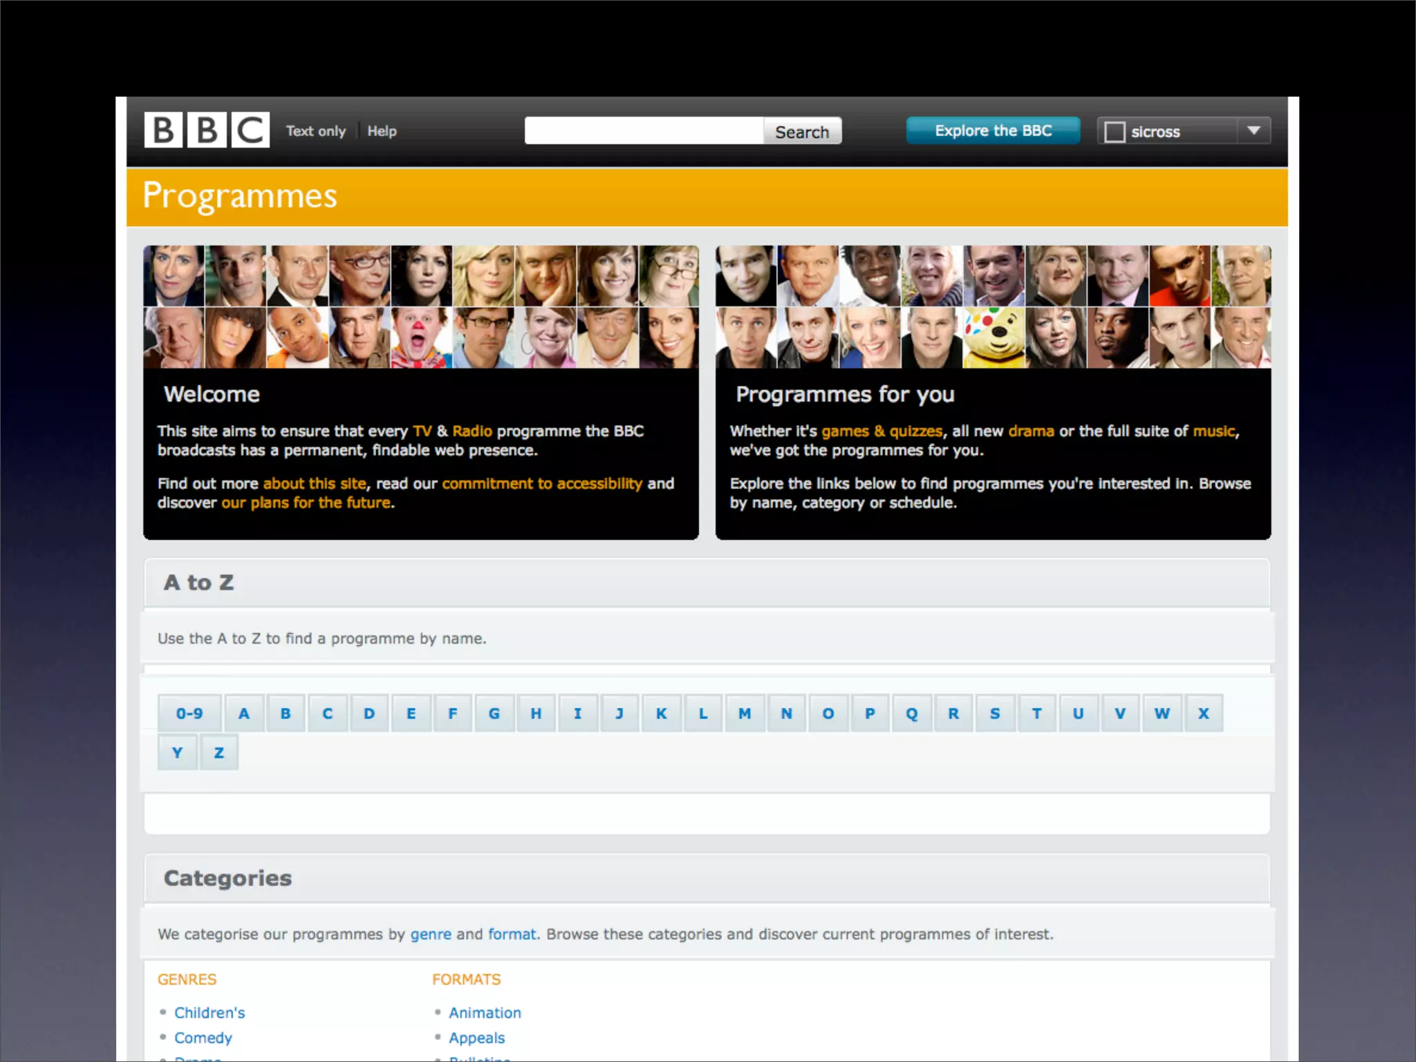Select letter S in A to Z

[995, 713]
